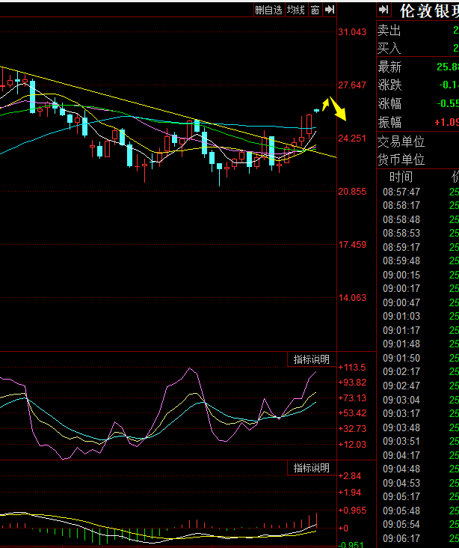
Task: Open 指标说明 above the KDJ indicator panel
Action: (x=311, y=360)
